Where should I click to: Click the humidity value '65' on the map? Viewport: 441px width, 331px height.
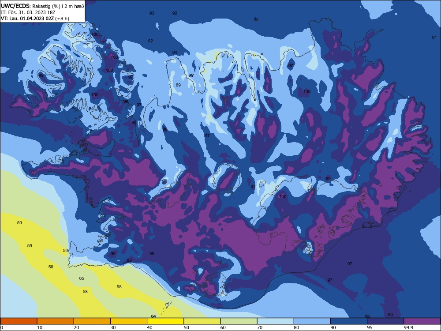[x=82, y=278]
